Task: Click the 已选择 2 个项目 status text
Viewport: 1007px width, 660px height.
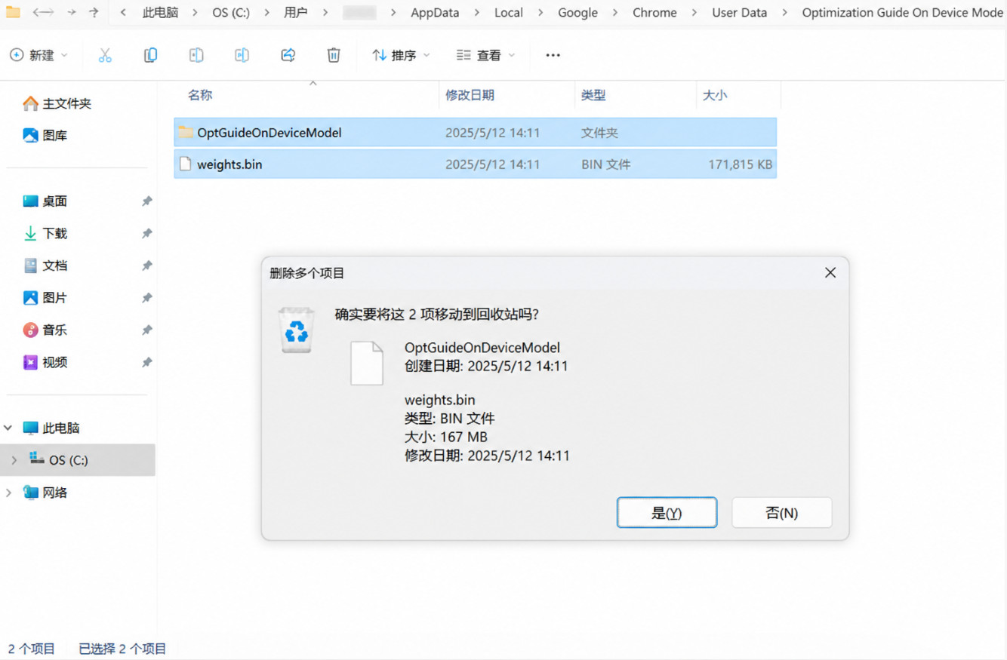Action: coord(122,649)
